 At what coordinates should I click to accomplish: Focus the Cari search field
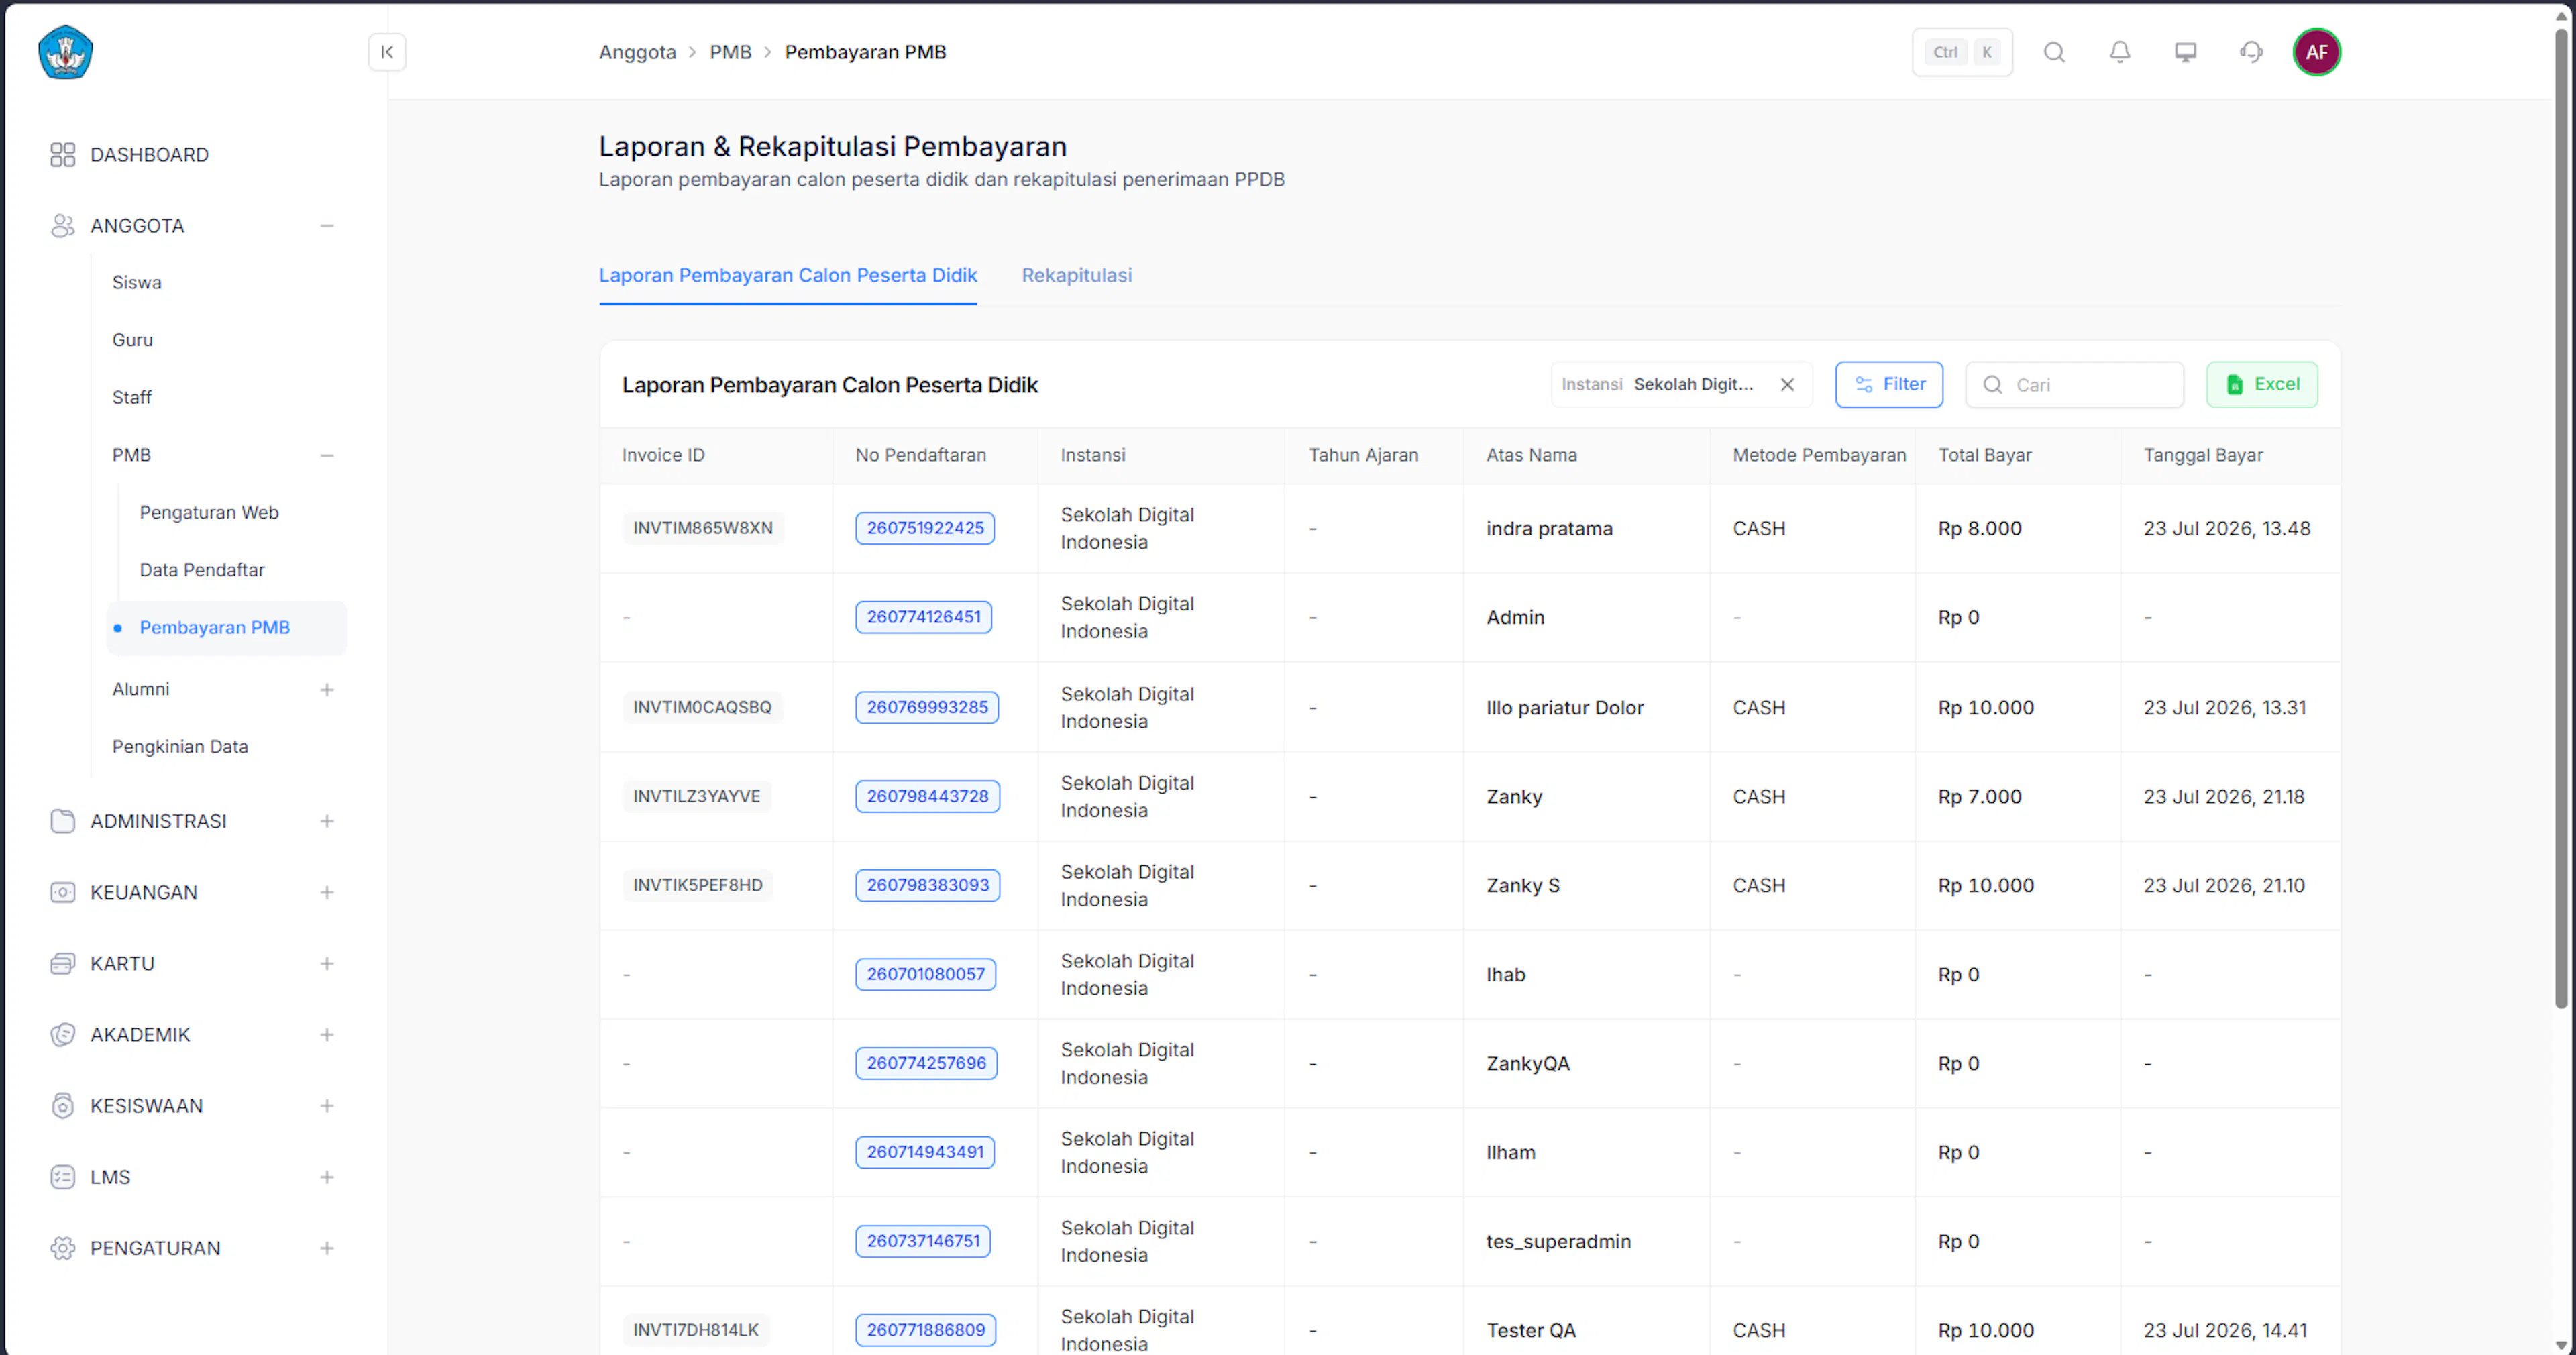coord(2074,385)
